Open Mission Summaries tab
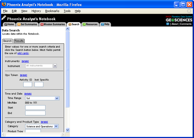 click(53, 24)
